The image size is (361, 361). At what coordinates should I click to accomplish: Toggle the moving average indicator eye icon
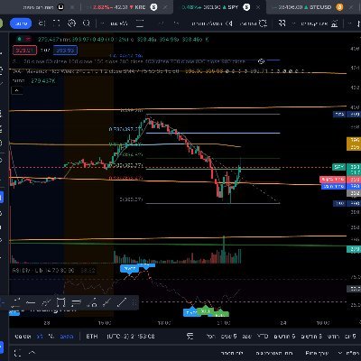tap(261, 61)
